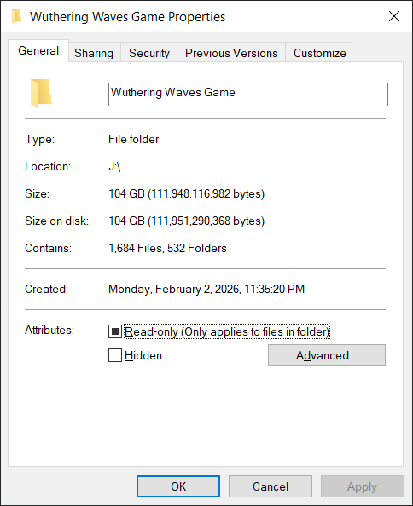The height and width of the screenshot is (506, 413).
Task: Toggle the Read-only checkbox
Action: click(x=115, y=331)
